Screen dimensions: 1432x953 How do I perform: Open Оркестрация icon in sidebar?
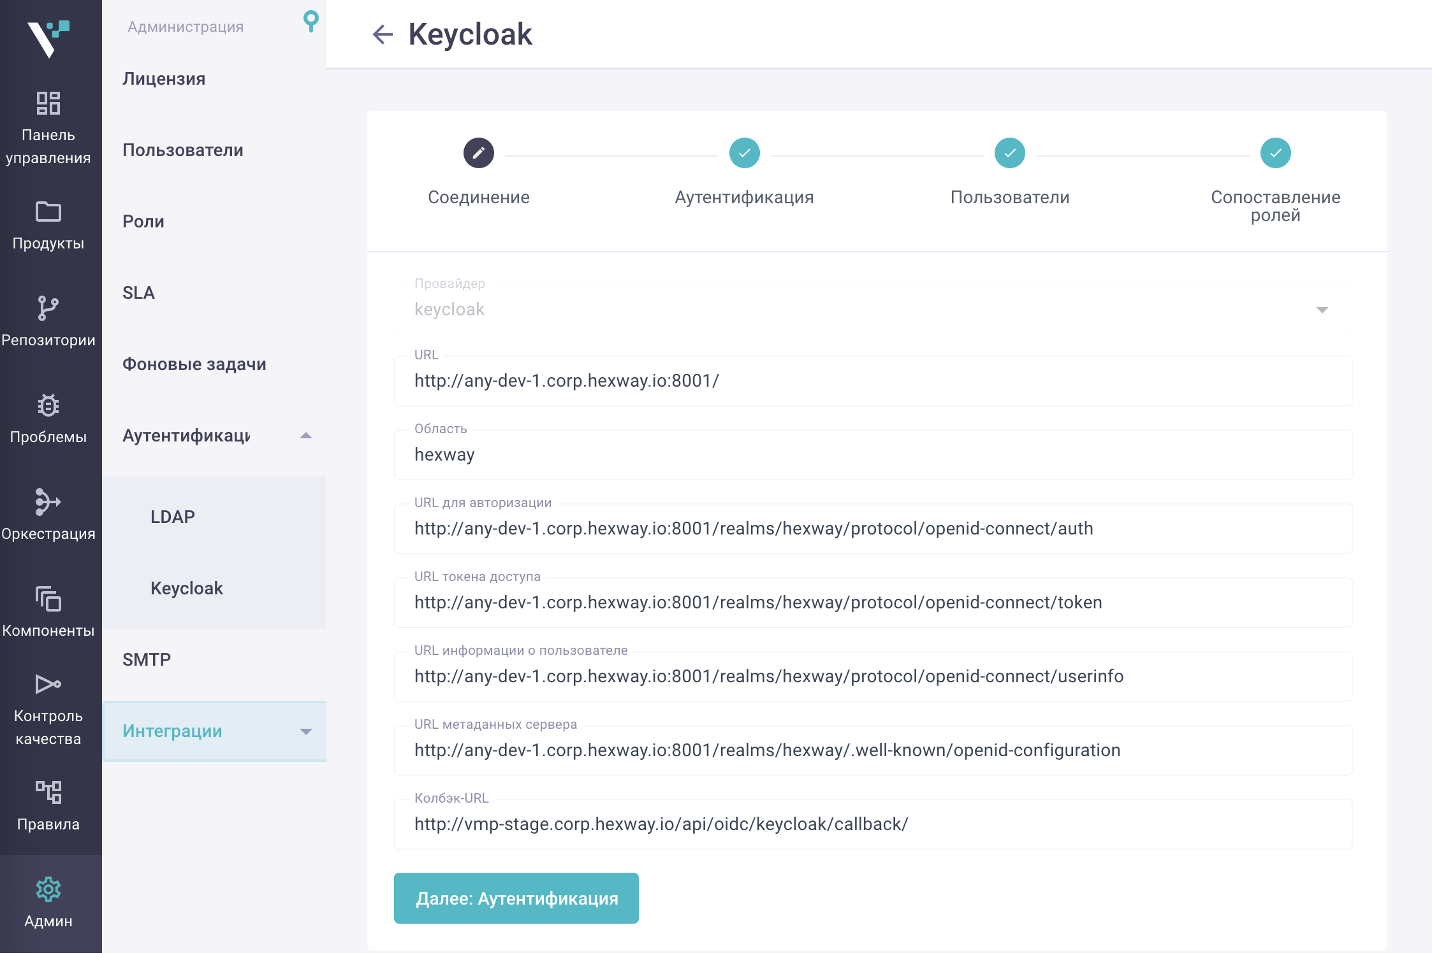click(x=48, y=502)
